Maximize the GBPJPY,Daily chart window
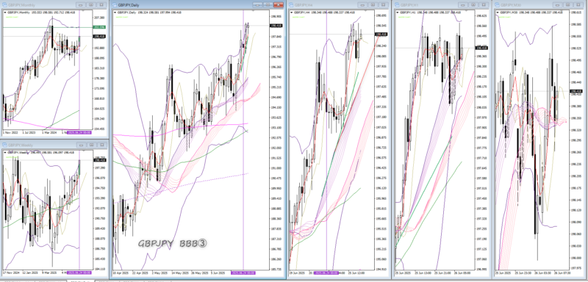 [x=268, y=5]
